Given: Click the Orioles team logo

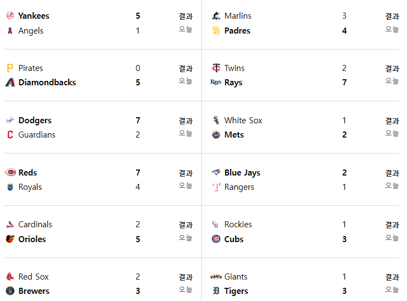Looking at the screenshot, I should 10,239.
